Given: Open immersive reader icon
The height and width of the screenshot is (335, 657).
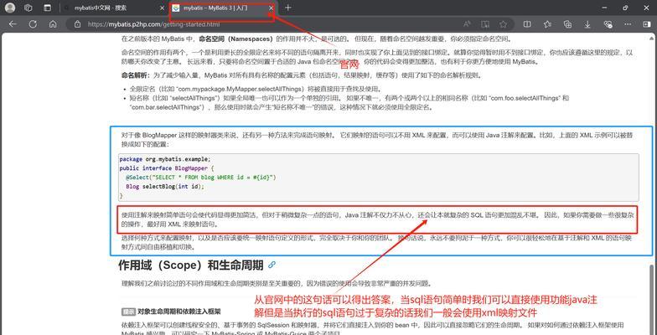Looking at the screenshot, I should coord(485,24).
